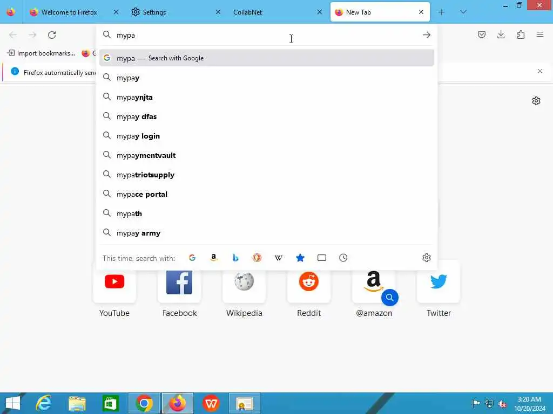Select 'mypa — Search with Google' row
This screenshot has width=553, height=414.
(266, 58)
